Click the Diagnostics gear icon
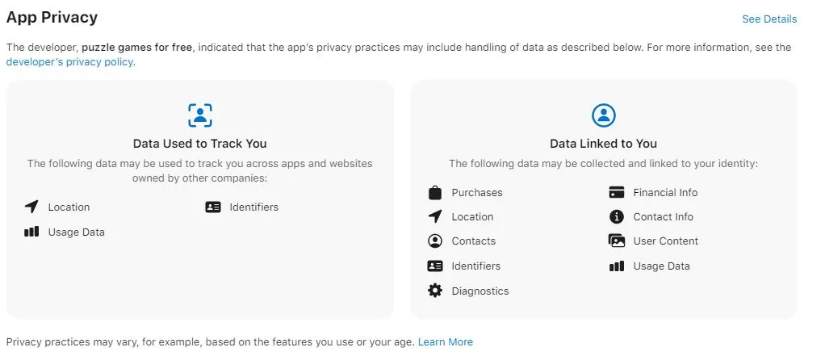 (x=435, y=291)
